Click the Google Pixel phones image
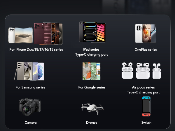The width and height of the screenshot is (175, 131). (91, 71)
